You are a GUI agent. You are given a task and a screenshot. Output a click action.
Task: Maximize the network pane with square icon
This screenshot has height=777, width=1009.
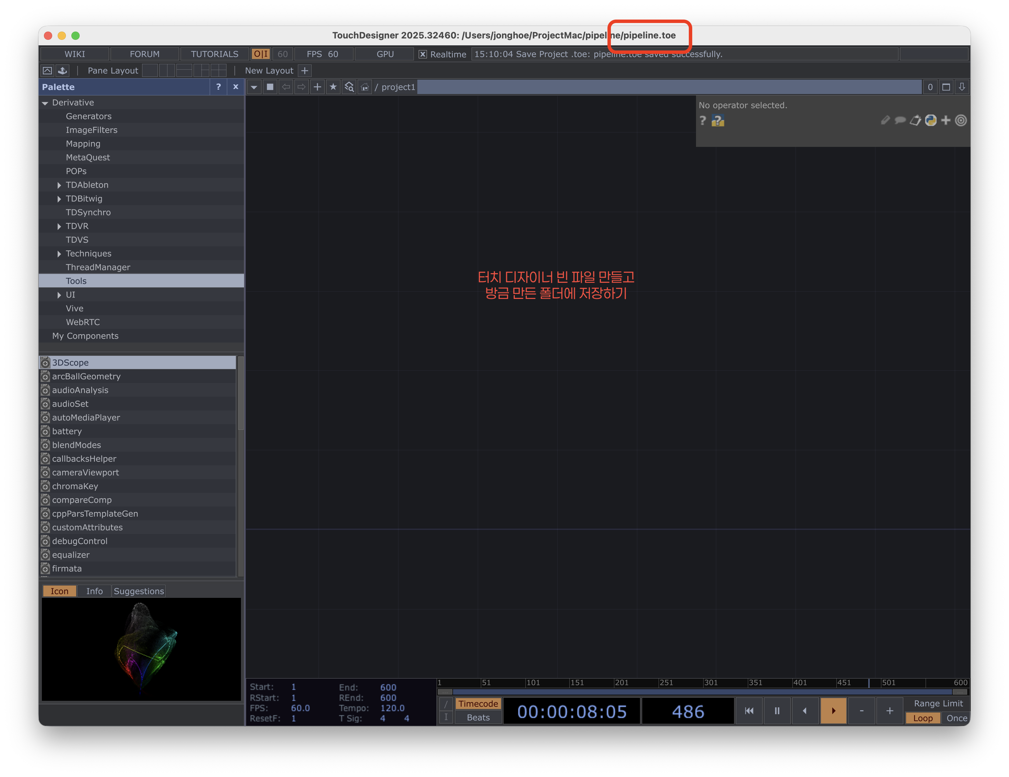coord(946,87)
